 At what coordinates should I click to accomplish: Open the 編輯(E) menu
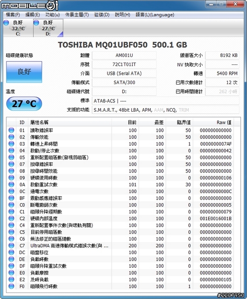click(x=33, y=14)
